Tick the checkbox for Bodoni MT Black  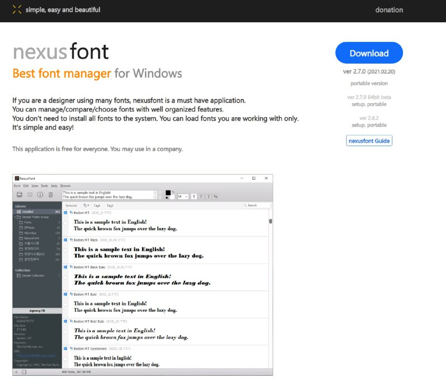click(65, 240)
